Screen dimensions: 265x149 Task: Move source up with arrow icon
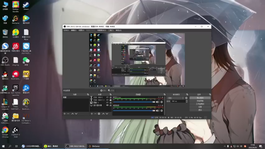(x=103, y=114)
